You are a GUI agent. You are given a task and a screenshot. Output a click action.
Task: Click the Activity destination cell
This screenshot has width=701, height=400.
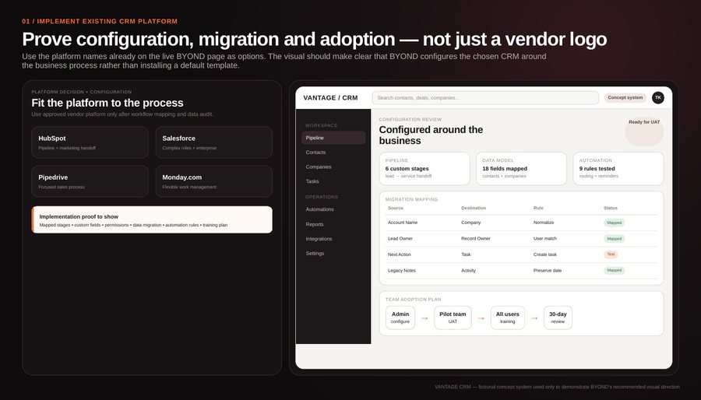pos(468,271)
